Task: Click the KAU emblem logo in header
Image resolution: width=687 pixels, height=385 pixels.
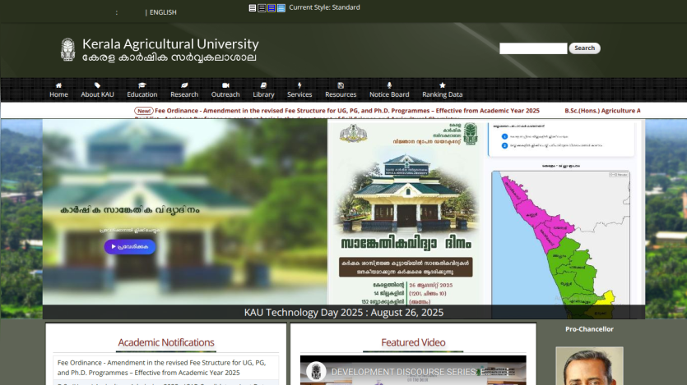Action: pos(68,49)
